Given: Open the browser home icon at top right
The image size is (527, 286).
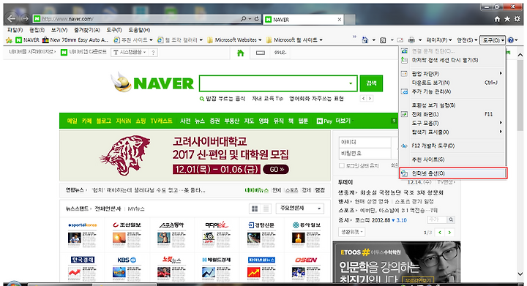Looking at the screenshot, I should [x=497, y=19].
